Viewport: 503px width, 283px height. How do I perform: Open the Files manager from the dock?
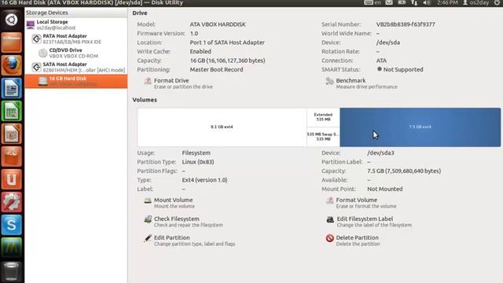tap(12, 42)
